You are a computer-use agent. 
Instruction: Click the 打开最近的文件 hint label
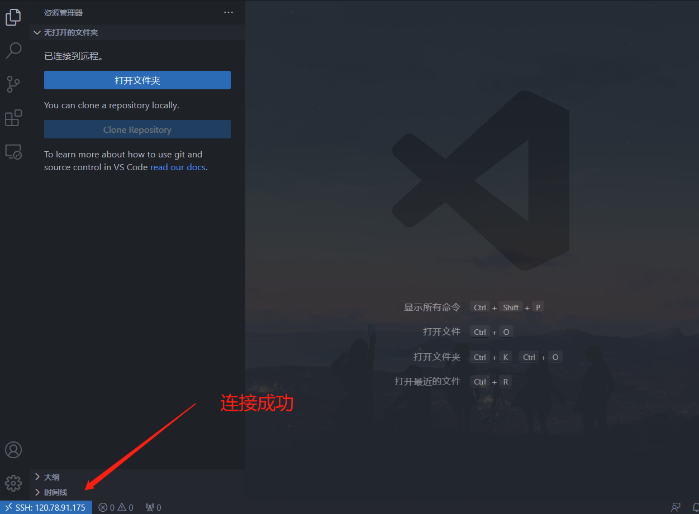(x=427, y=381)
